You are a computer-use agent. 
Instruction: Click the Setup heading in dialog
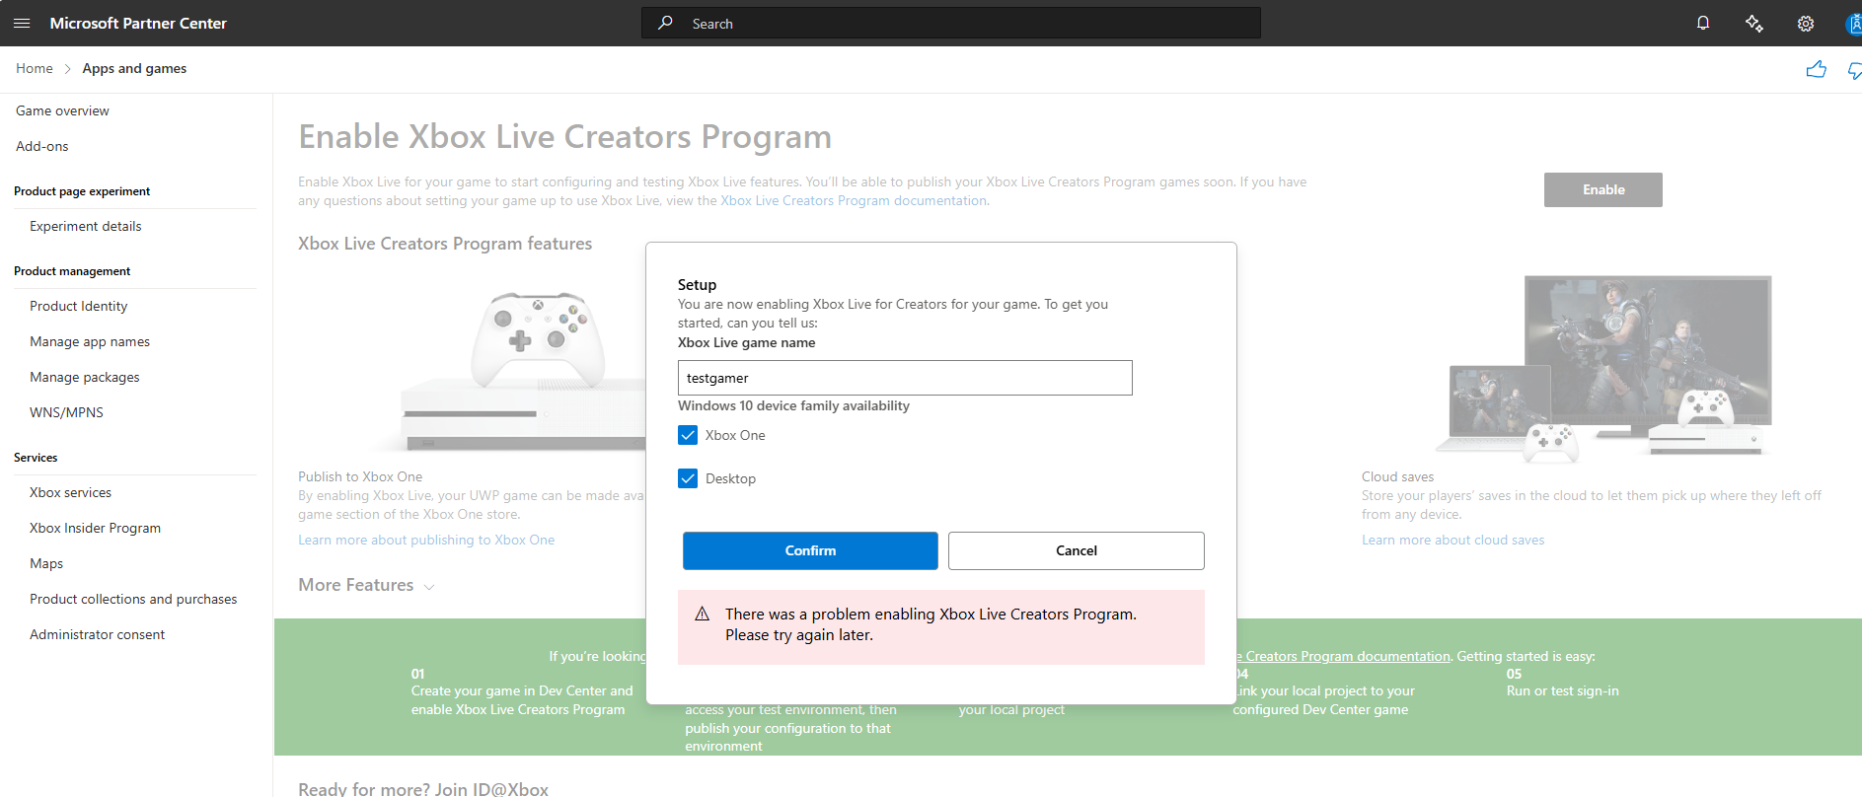(697, 284)
